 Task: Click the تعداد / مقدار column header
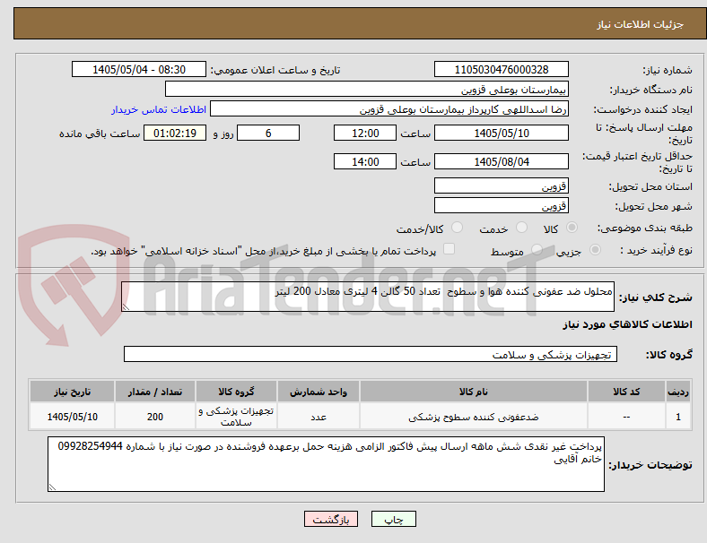tap(154, 392)
